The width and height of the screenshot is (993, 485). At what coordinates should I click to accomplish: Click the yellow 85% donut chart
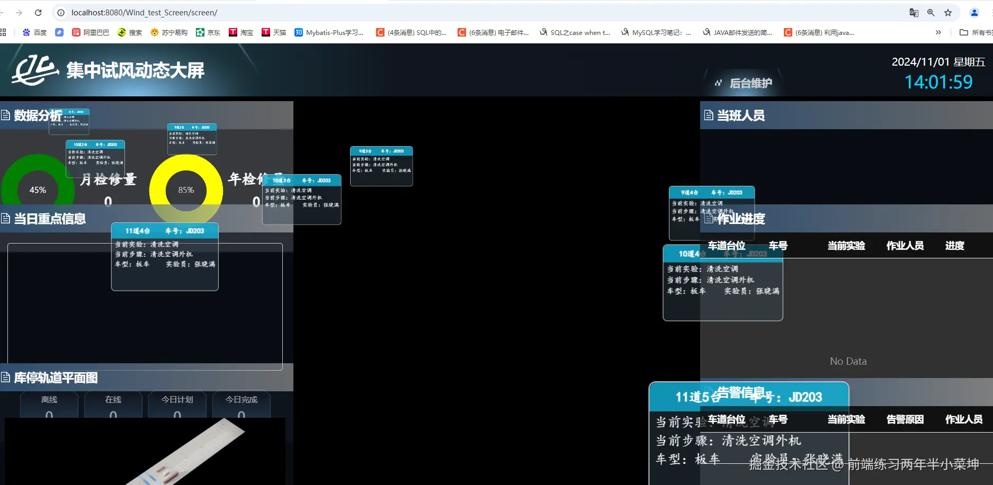(186, 190)
